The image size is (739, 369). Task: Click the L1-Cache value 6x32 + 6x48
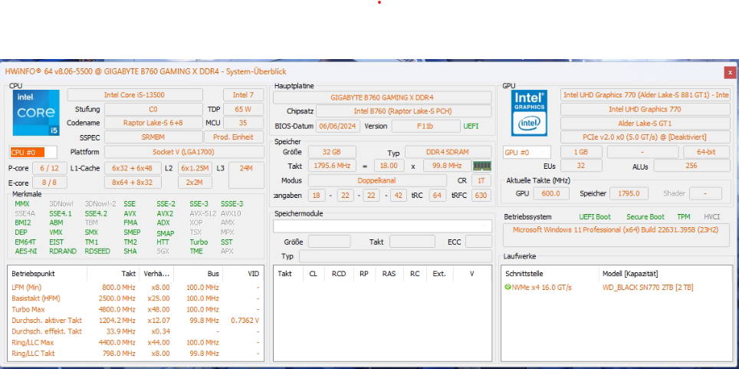pyautogui.click(x=133, y=168)
